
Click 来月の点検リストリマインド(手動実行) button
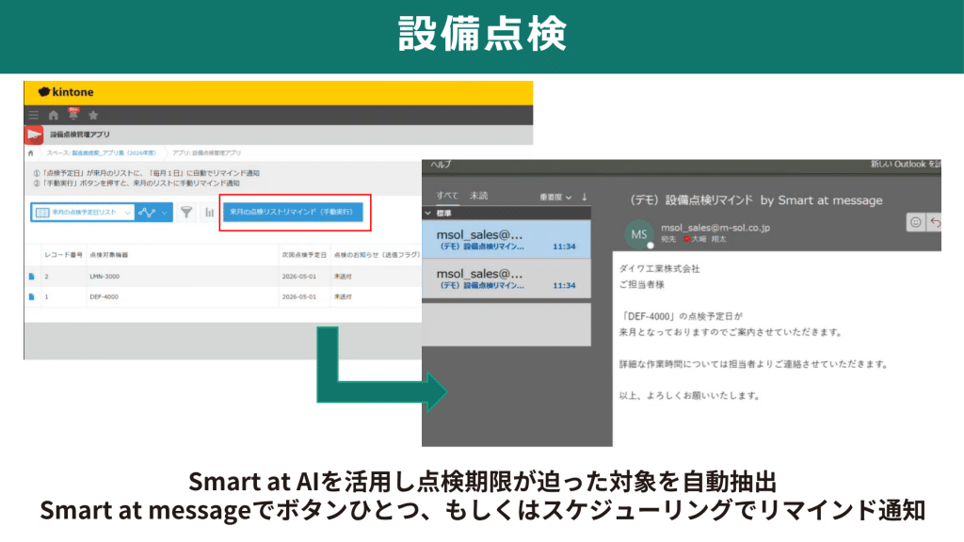293,212
